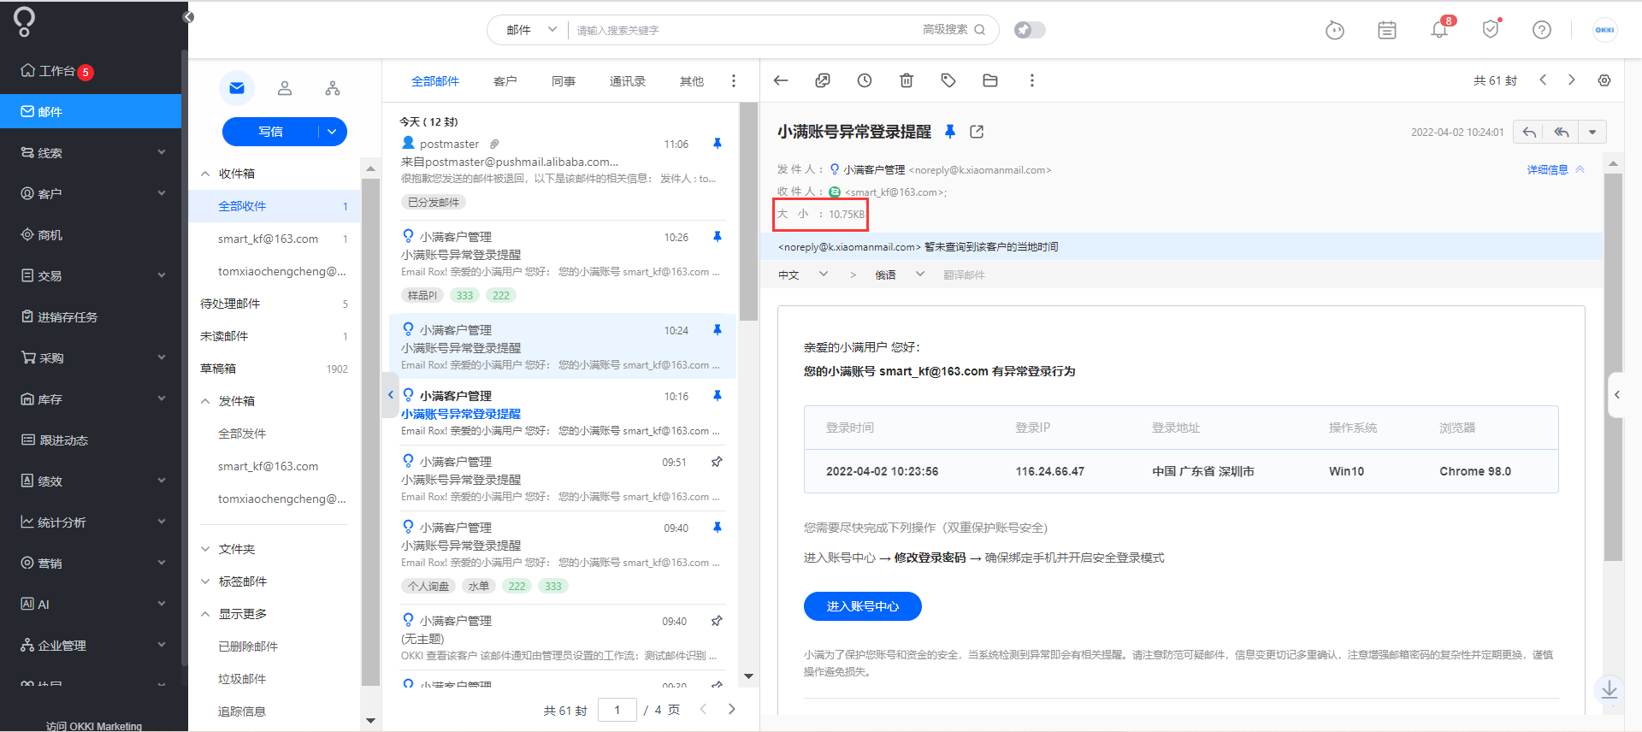Collapse detailed info with 详细信息 toggle
1642x732 pixels.
coord(1556,169)
